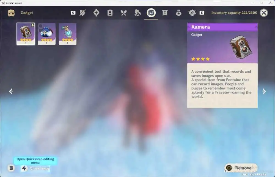Go to next inventory page with right arrow

(x=264, y=91)
